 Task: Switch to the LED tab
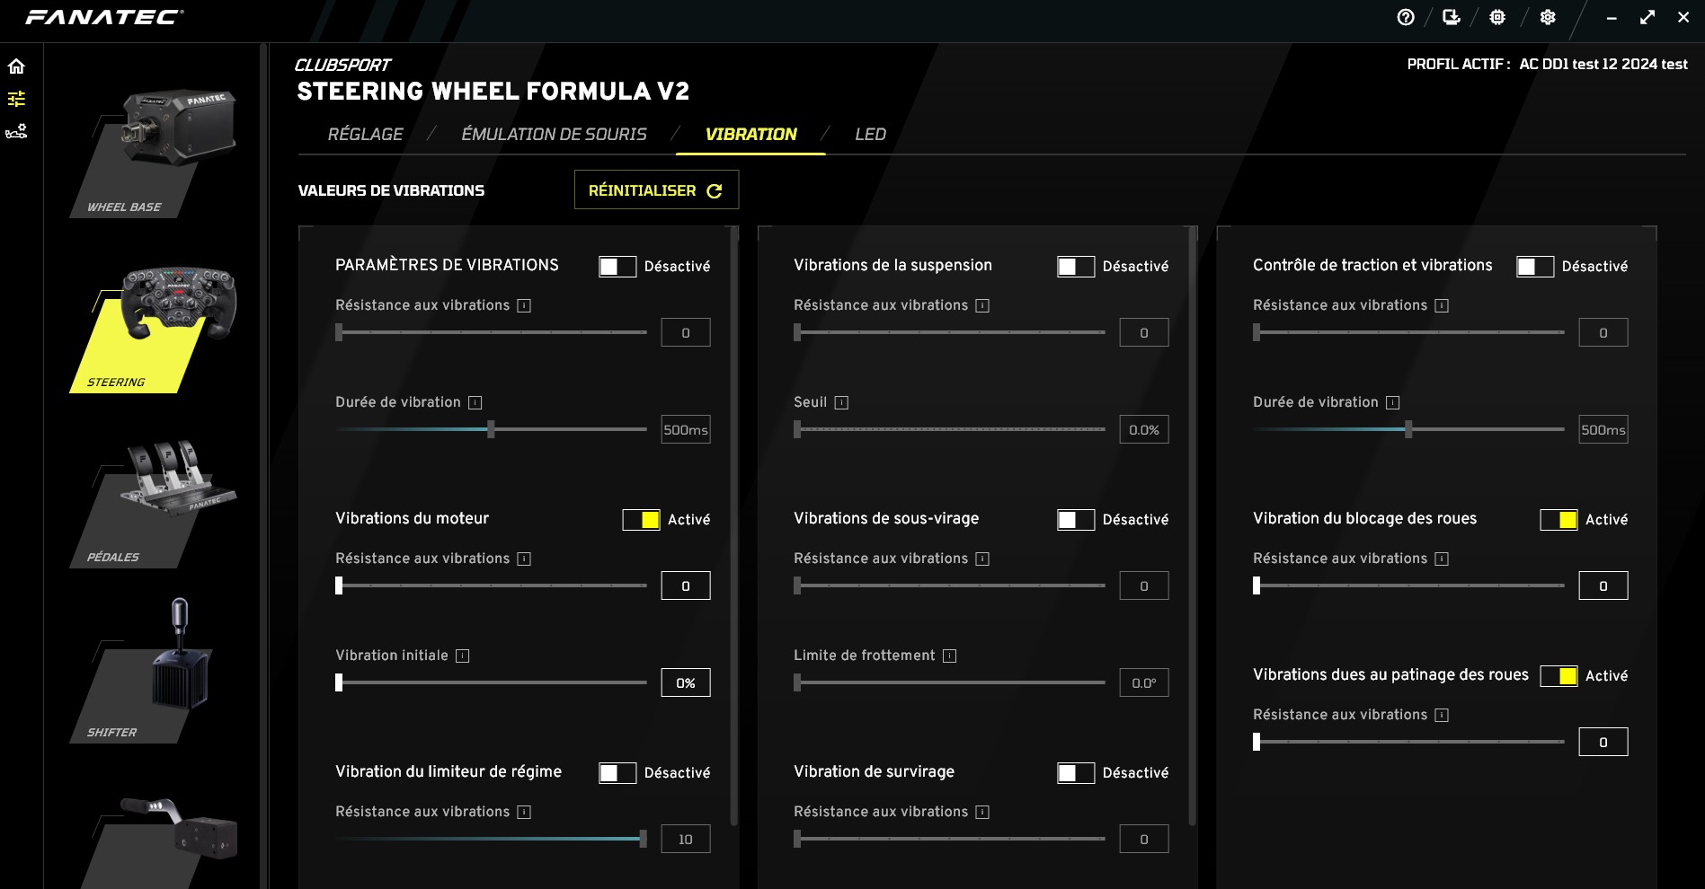click(x=870, y=134)
